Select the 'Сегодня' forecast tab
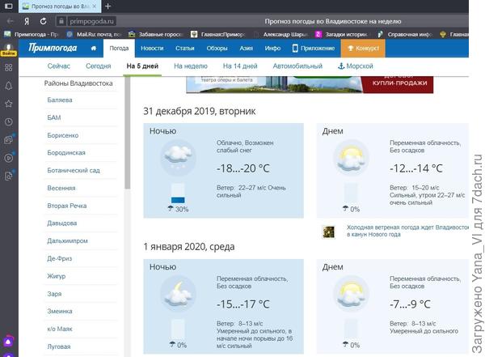Image resolution: width=485 pixels, height=357 pixels. pos(98,66)
